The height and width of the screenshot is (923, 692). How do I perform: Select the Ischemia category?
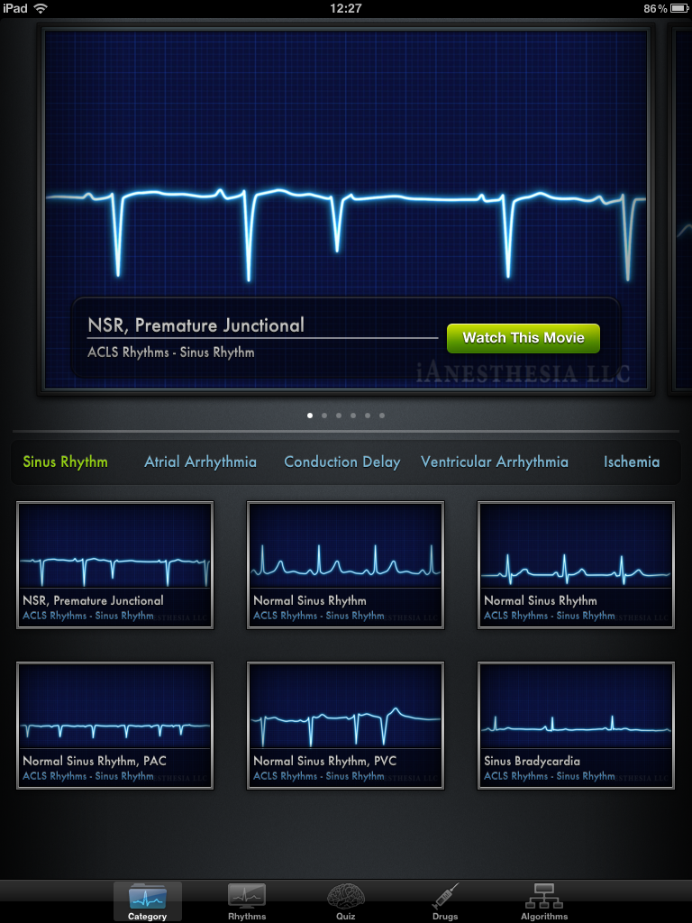point(631,461)
